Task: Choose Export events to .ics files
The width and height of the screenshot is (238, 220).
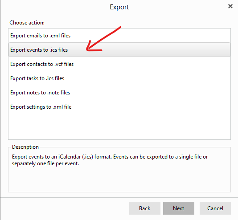Action: 119,50
